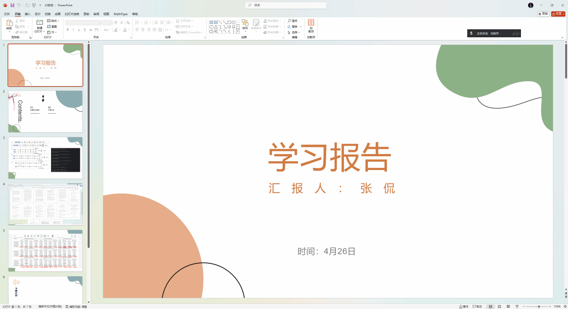Expand the shapes gallery More arrow

238,32
